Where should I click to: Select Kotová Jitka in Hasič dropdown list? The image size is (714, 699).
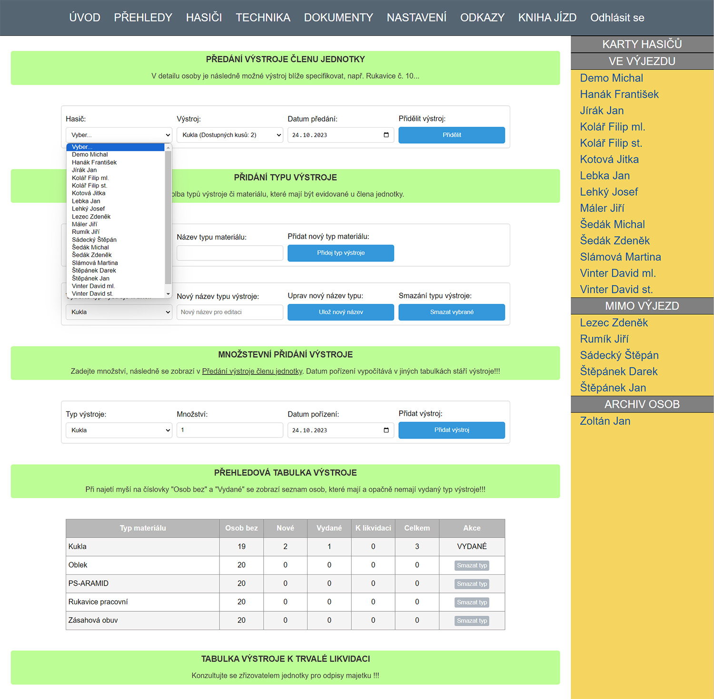[89, 193]
